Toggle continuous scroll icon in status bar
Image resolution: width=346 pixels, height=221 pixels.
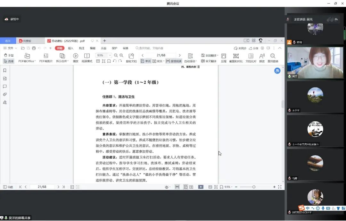click(177, 187)
